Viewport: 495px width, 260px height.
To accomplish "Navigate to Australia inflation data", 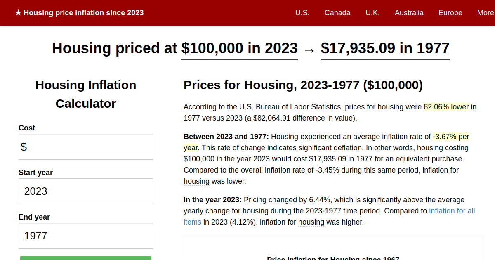I will (409, 13).
